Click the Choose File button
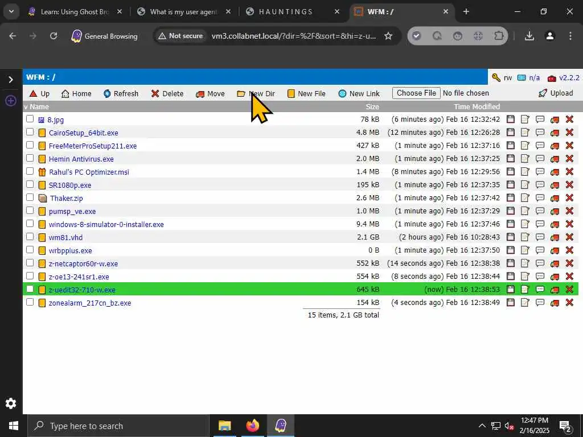Screen dimensions: 583x437 [416, 93]
